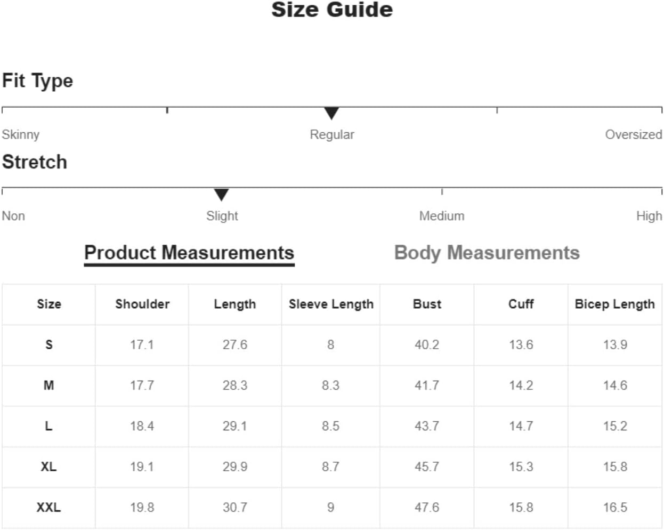664x530 pixels.
Task: Click the Stretch slider triangle marker
Action: [221, 195]
